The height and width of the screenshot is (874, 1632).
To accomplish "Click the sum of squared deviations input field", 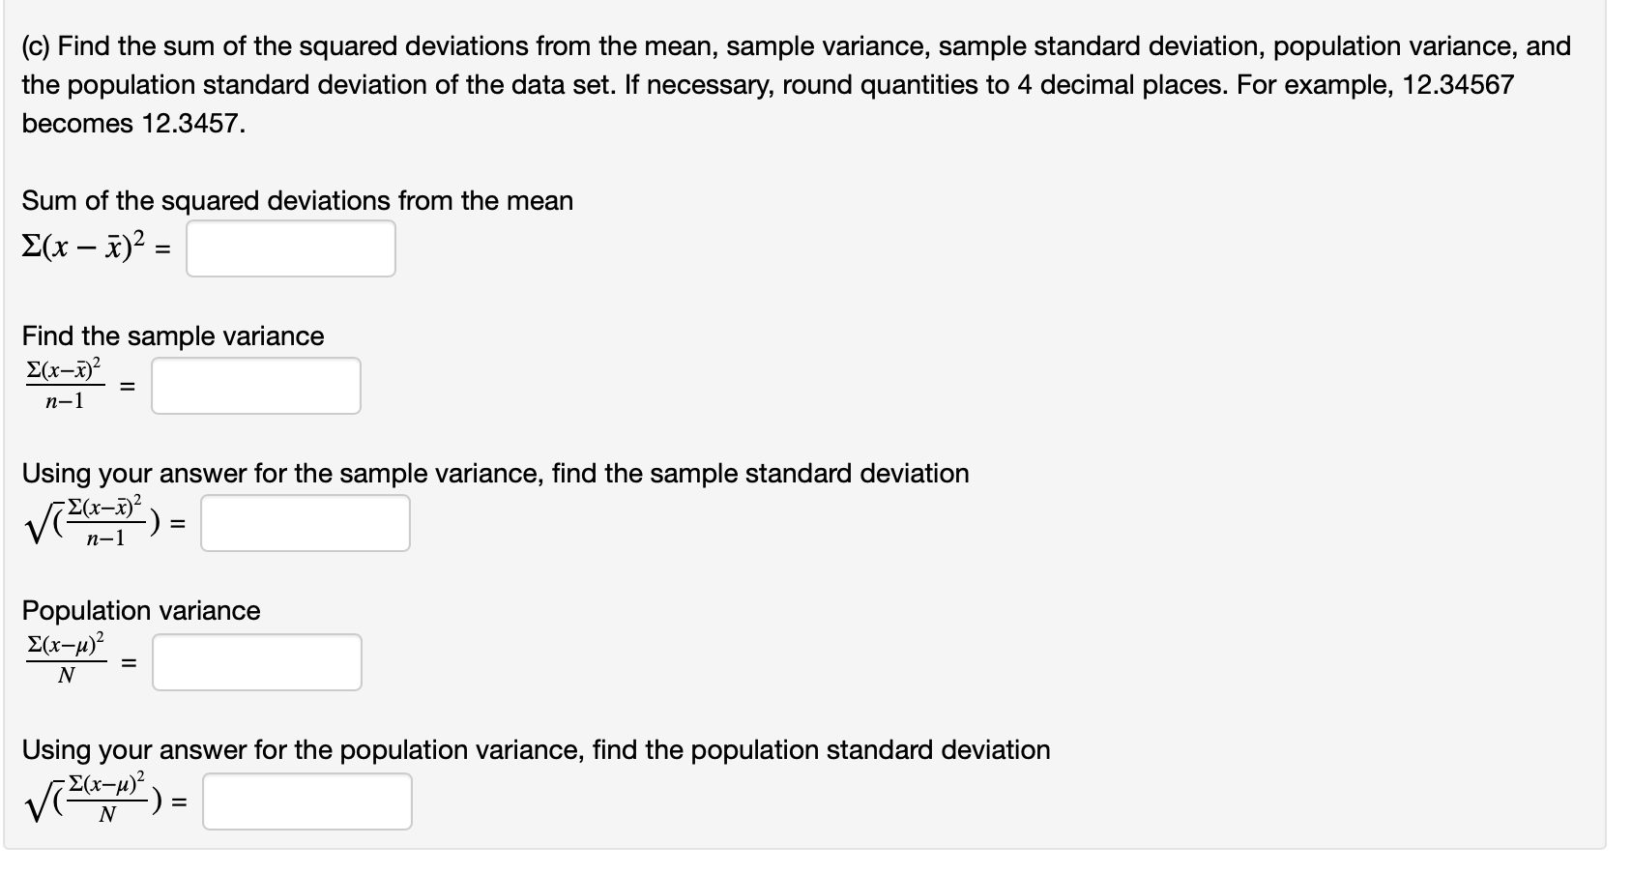I will 290,249.
